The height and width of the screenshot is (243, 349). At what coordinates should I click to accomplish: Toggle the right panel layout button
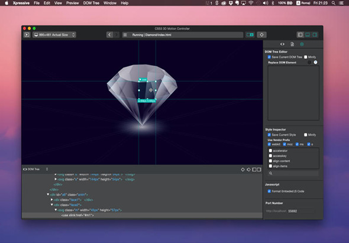pos(315,35)
